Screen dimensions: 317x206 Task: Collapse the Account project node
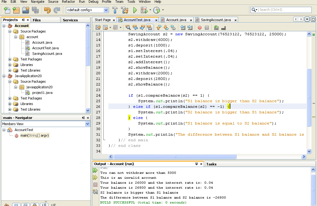point(4,26)
